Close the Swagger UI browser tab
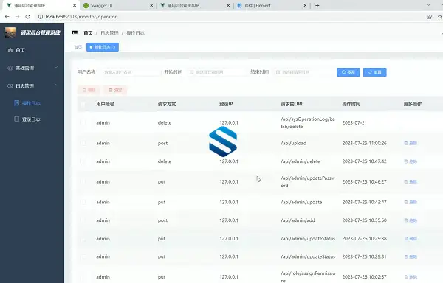This screenshot has width=443, height=283. point(151,5)
